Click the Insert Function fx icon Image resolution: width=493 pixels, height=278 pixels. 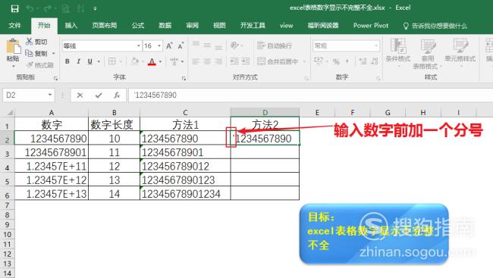pos(117,95)
